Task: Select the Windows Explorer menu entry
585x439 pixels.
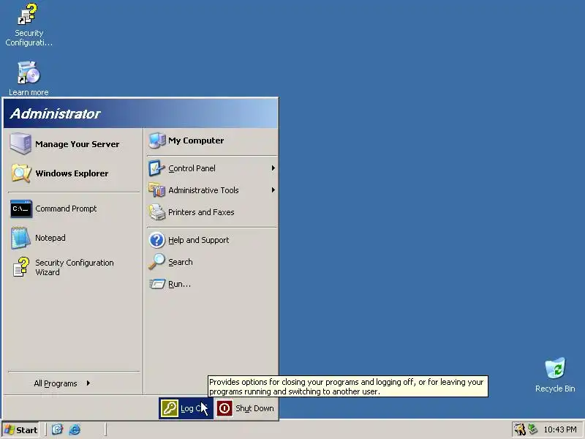Action: (x=73, y=173)
